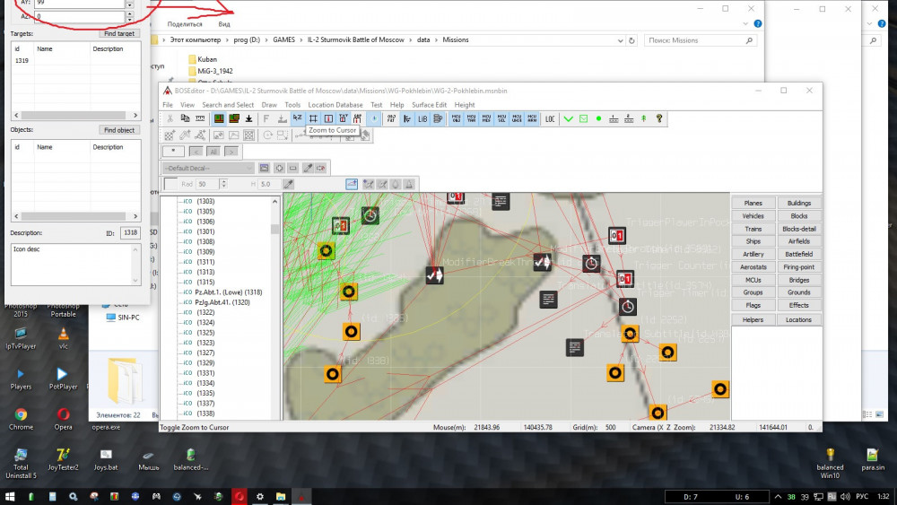Click the AY value spinner arrows
Viewport: 897px width, 505px height.
coord(129,4)
